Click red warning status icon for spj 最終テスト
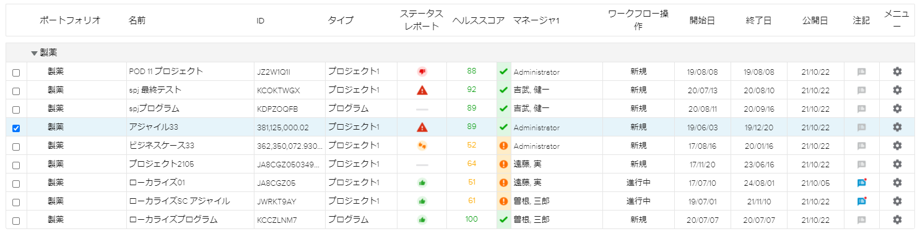This screenshot has height=234, width=920. (422, 90)
